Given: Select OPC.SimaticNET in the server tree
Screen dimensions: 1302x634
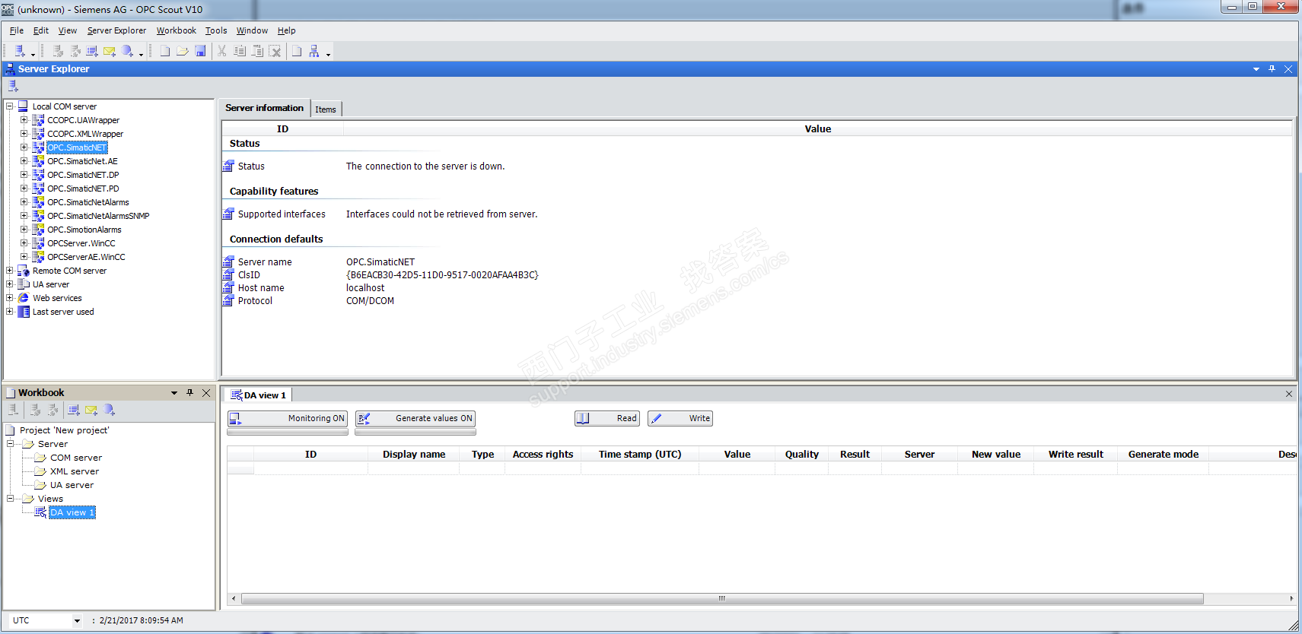Looking at the screenshot, I should tap(77, 147).
